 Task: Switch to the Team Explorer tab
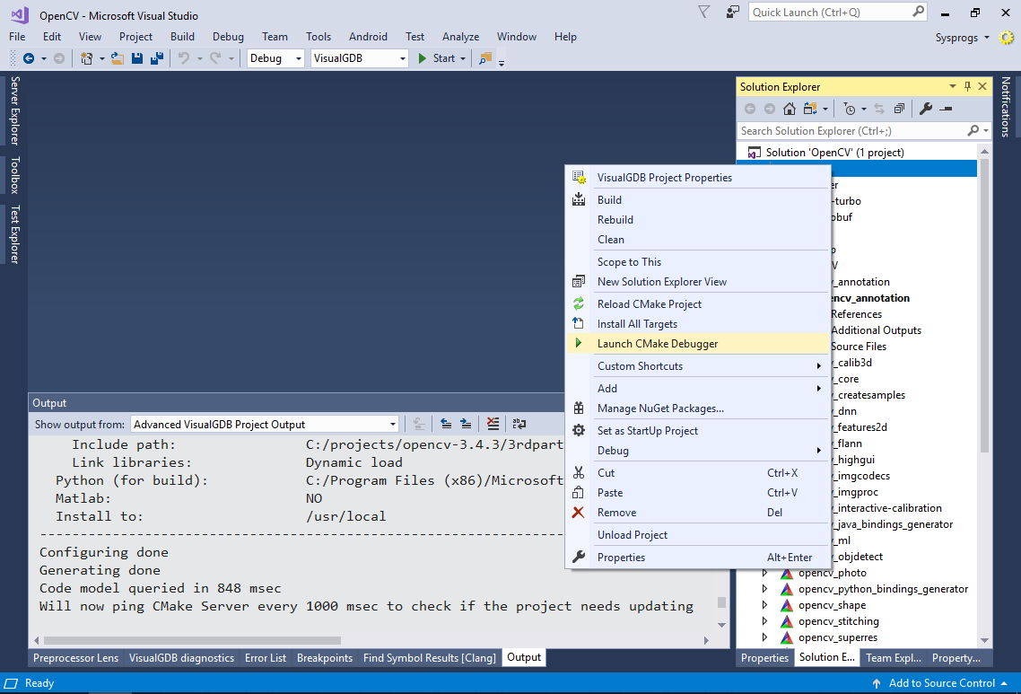[893, 658]
